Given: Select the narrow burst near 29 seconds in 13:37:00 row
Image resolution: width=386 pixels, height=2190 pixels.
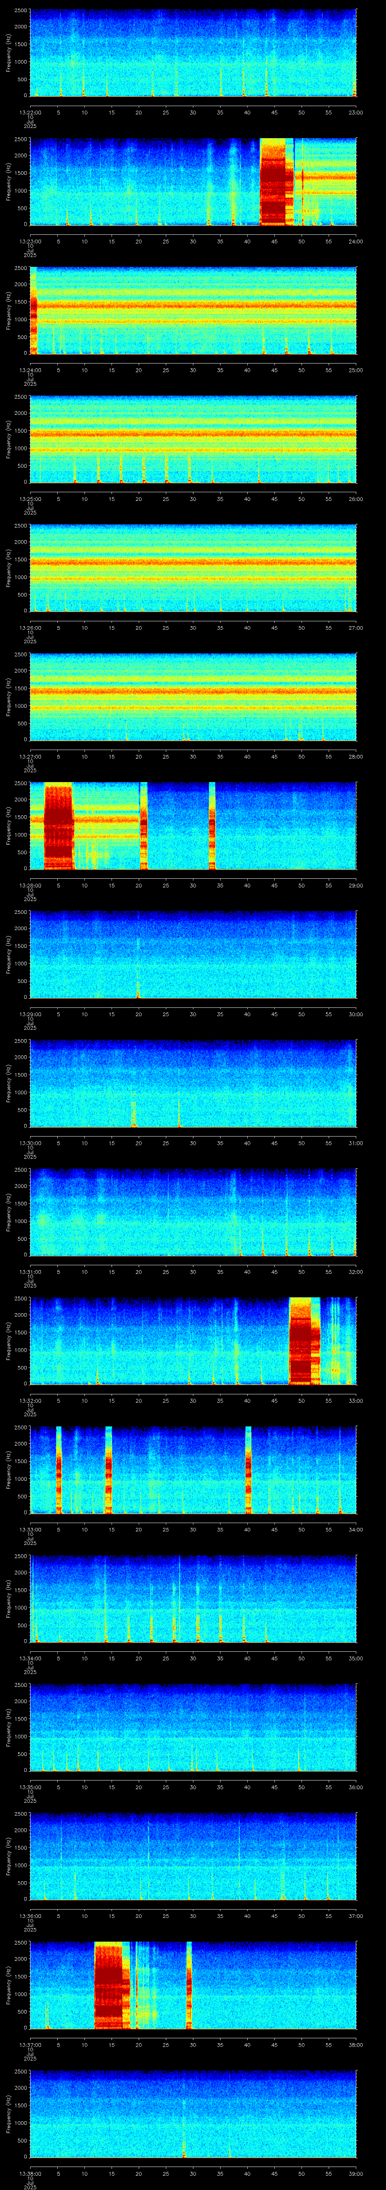Looking at the screenshot, I should [189, 1986].
